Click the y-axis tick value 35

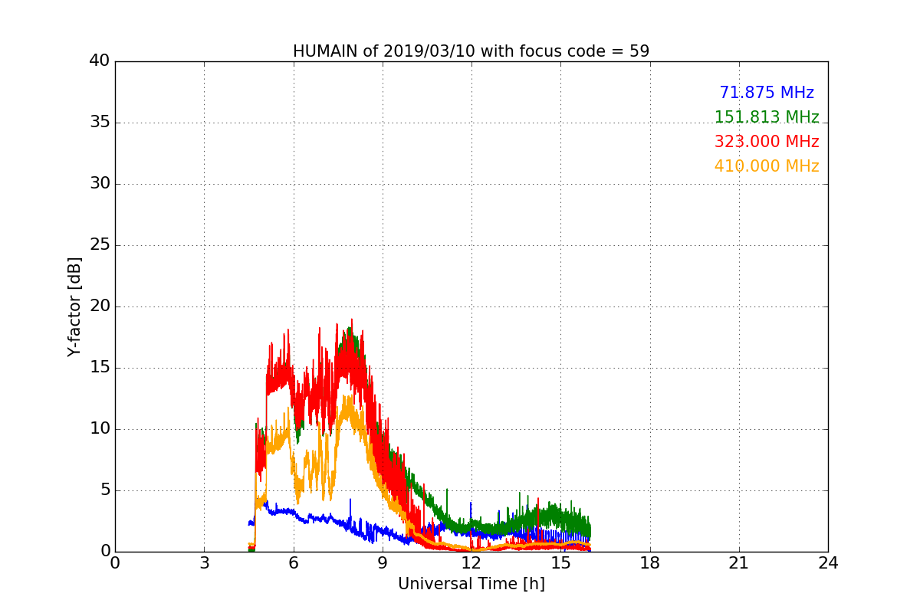[x=100, y=123]
